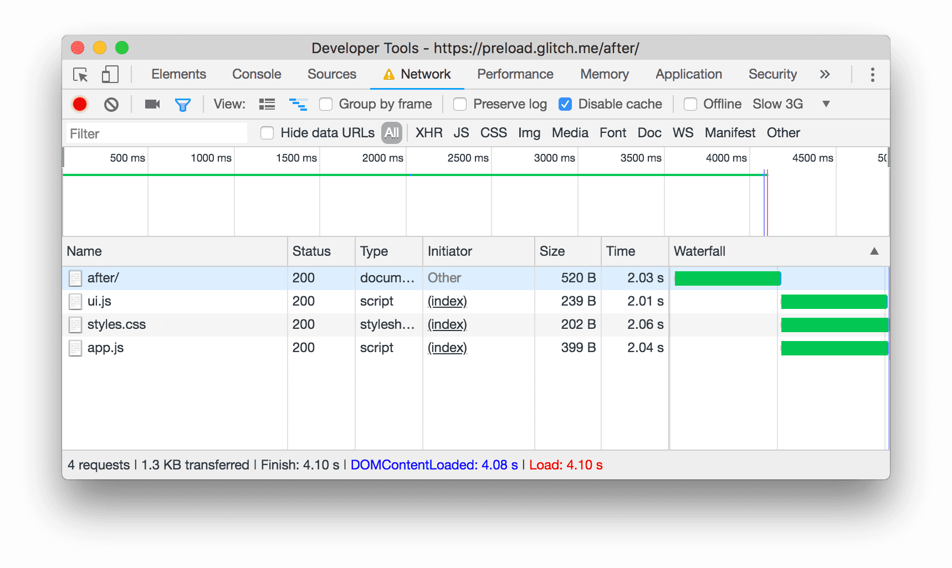
Task: Check the Group by frame option
Action: point(326,104)
